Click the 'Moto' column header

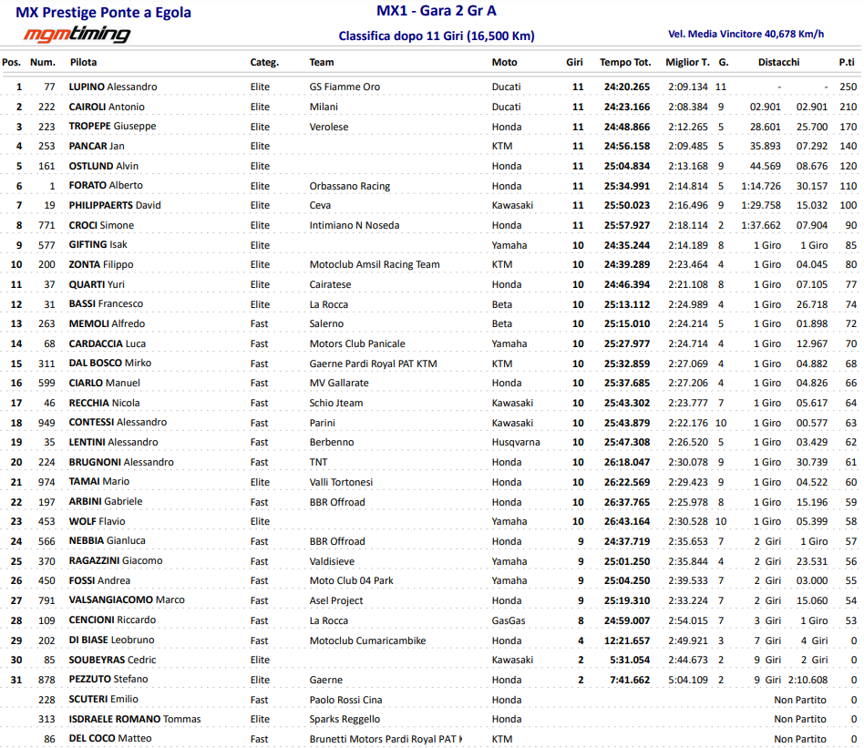(x=504, y=62)
